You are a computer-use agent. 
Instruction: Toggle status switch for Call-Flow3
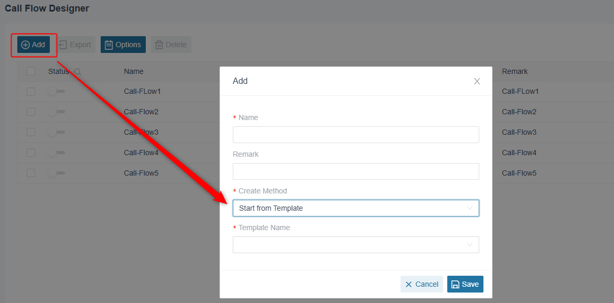pos(57,132)
